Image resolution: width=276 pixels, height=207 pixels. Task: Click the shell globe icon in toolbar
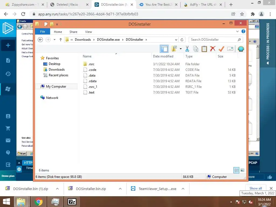click(241, 49)
